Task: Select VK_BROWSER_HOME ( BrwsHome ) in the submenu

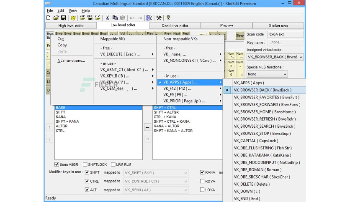Action: (x=265, y=112)
